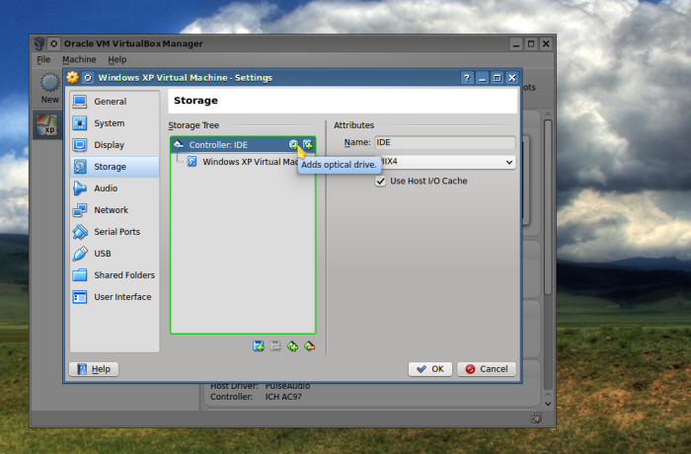691x454 pixels.
Task: Toggle Use Host I/O Cache checkbox
Action: pyautogui.click(x=380, y=182)
